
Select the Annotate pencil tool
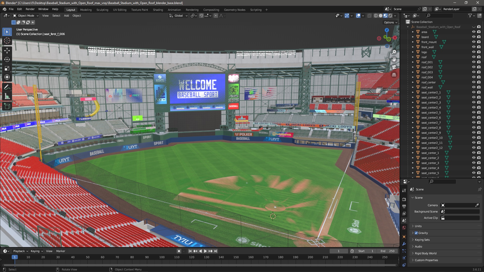click(x=7, y=87)
